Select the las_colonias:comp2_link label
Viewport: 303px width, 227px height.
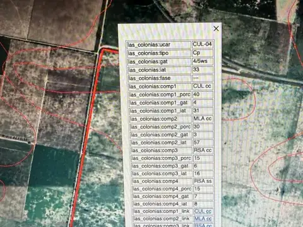[x=162, y=219]
